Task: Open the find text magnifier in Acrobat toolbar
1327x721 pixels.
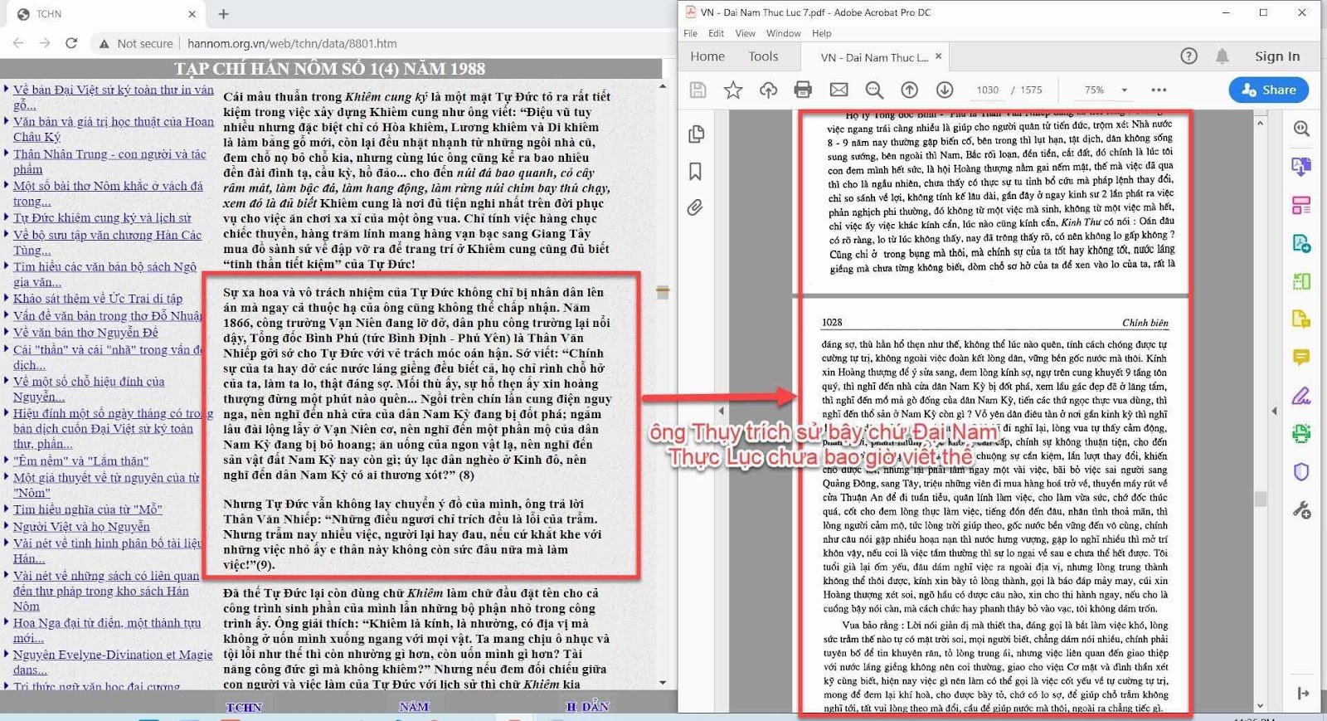Action: click(874, 90)
